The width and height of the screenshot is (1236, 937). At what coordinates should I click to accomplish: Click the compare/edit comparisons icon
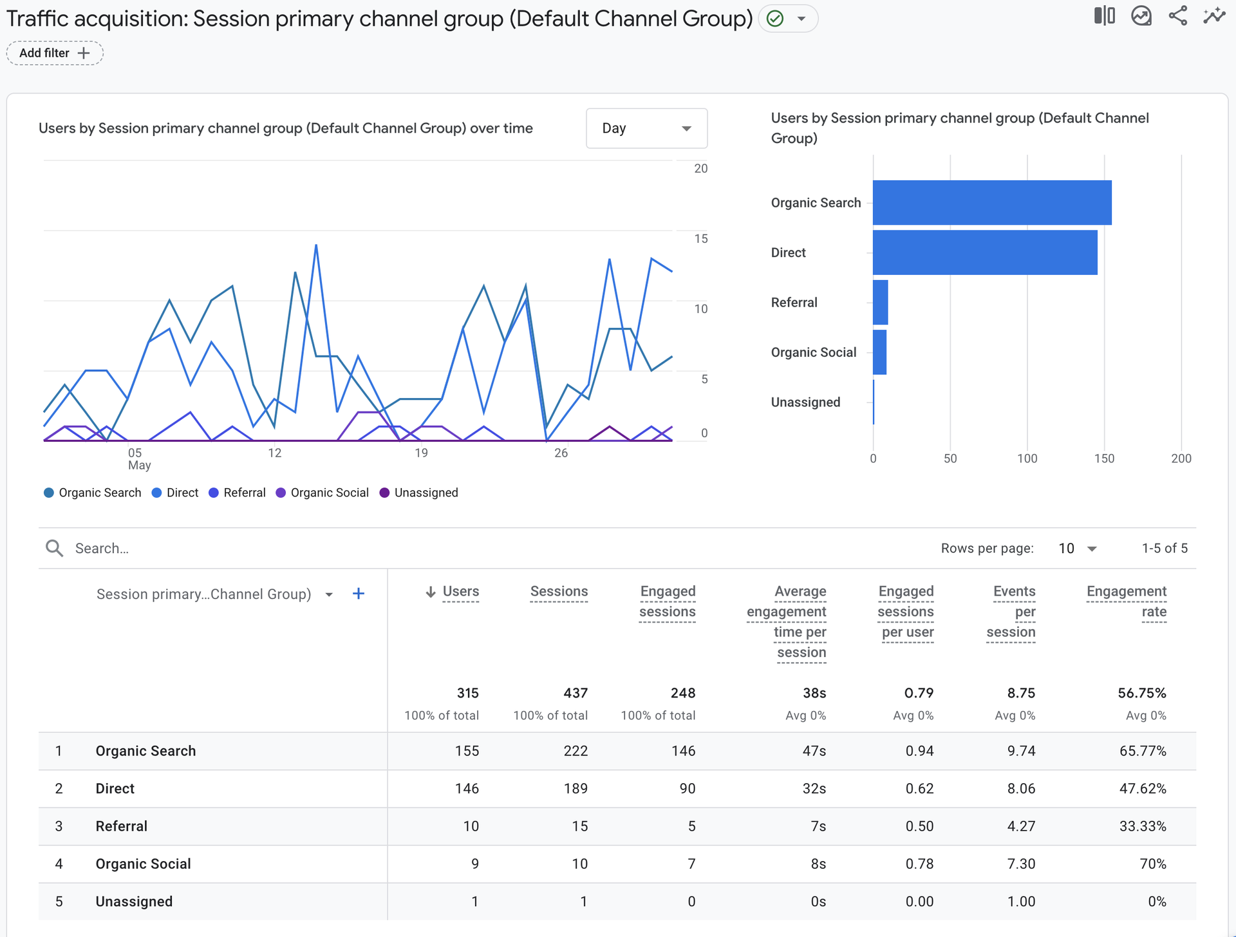[x=1104, y=16]
